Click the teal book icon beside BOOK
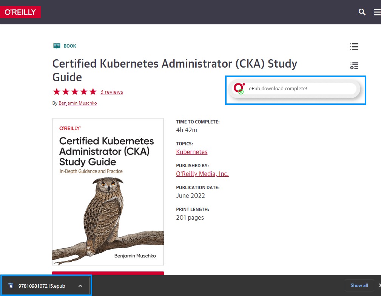 [57, 46]
